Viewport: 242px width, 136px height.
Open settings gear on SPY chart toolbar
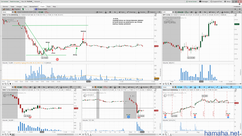[200, 12]
